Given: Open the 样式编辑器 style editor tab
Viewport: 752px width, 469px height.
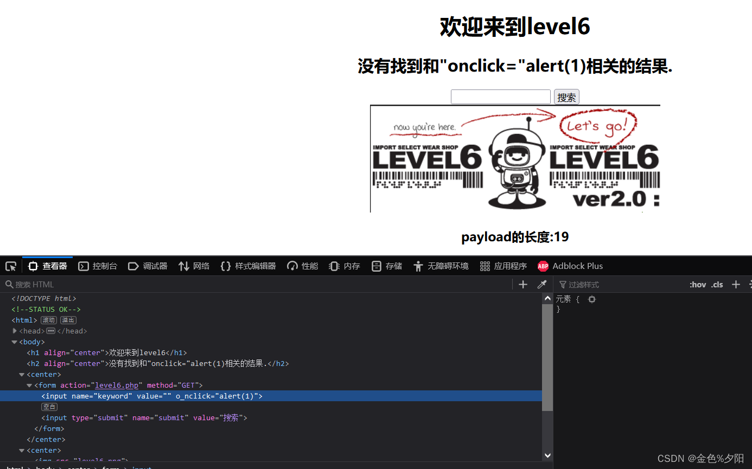Looking at the screenshot, I should click(x=248, y=266).
